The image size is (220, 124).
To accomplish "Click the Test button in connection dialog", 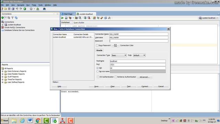I will (x=129, y=86).
